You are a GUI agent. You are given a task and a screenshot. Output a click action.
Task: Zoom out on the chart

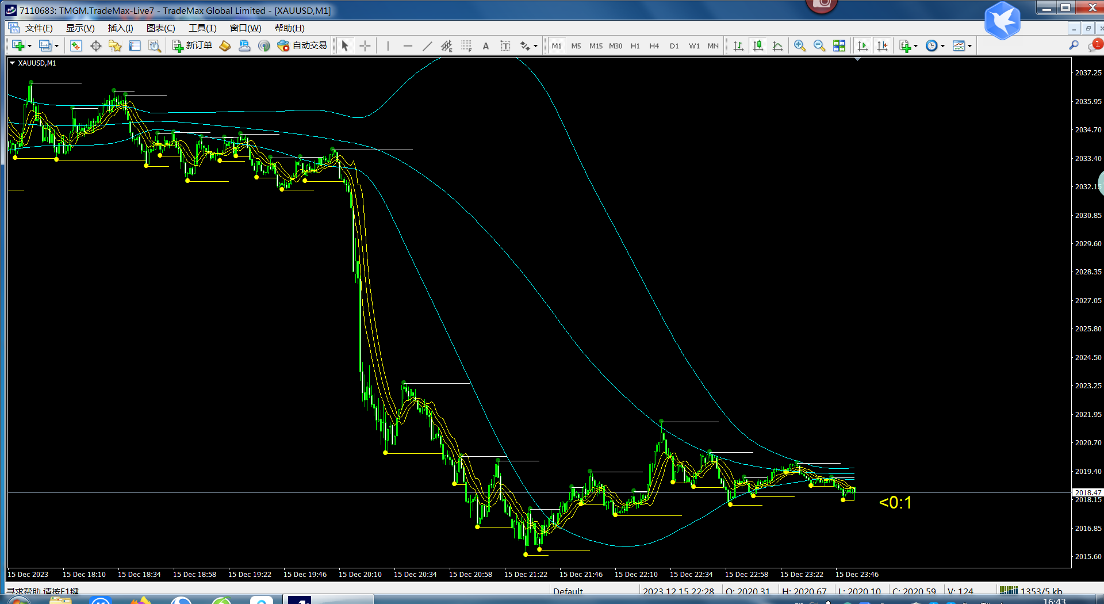(x=819, y=45)
